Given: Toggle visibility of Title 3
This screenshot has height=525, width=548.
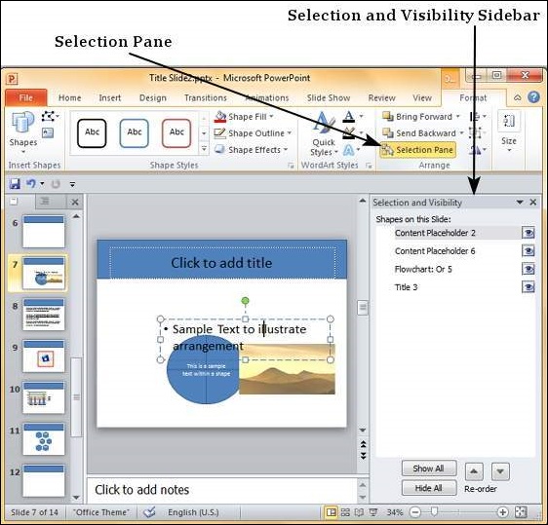Looking at the screenshot, I should point(528,287).
